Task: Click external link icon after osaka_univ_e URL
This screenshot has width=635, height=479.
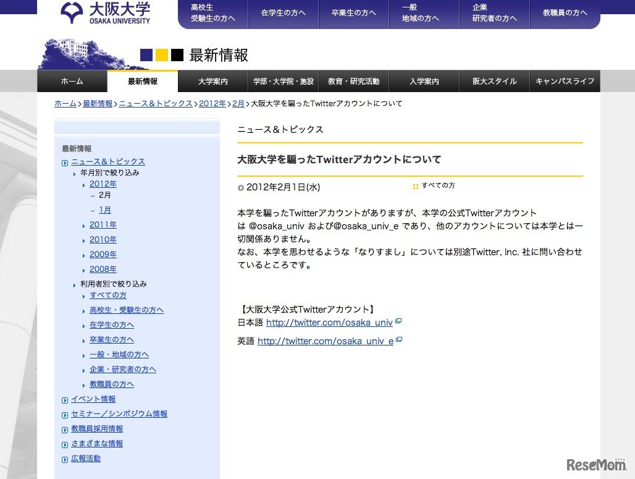Action: pyautogui.click(x=399, y=340)
